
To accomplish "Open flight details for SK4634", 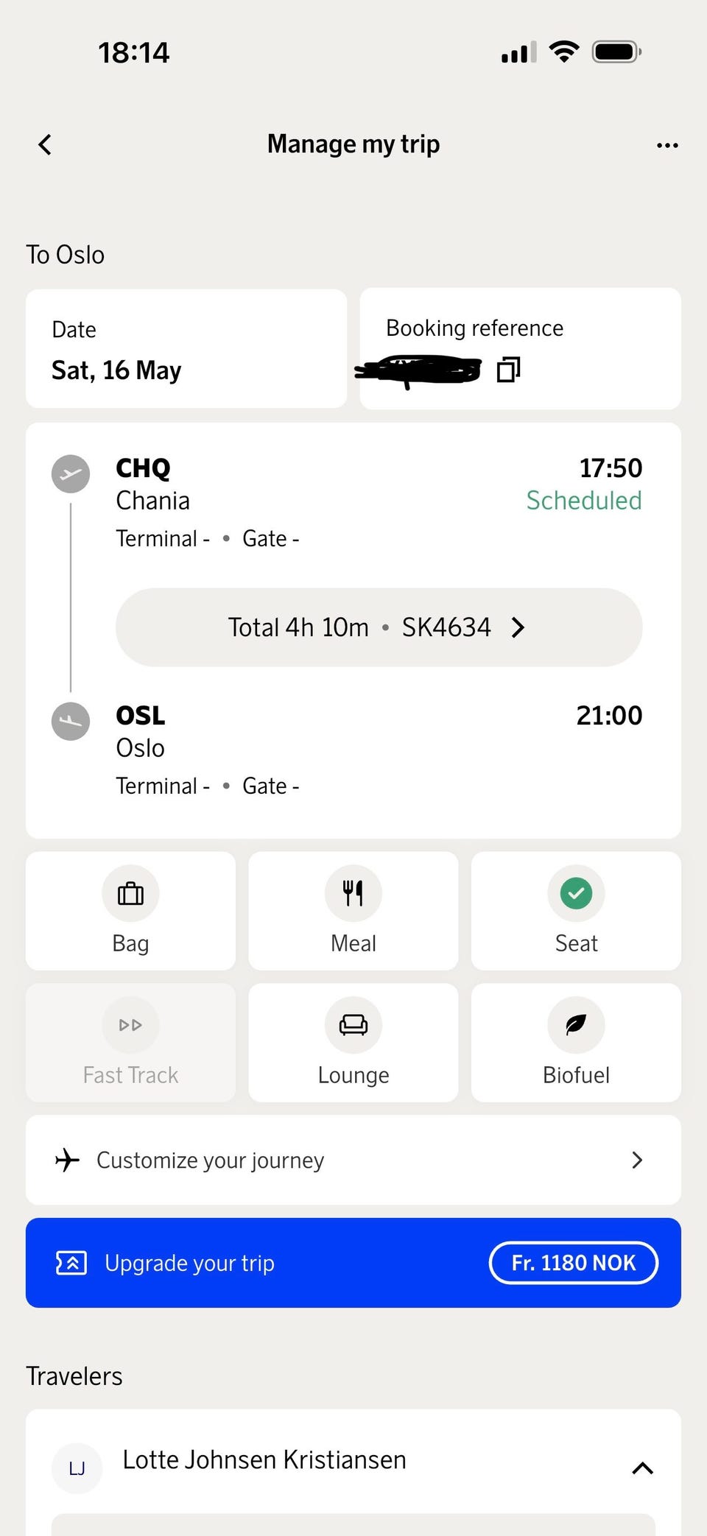I will point(379,627).
